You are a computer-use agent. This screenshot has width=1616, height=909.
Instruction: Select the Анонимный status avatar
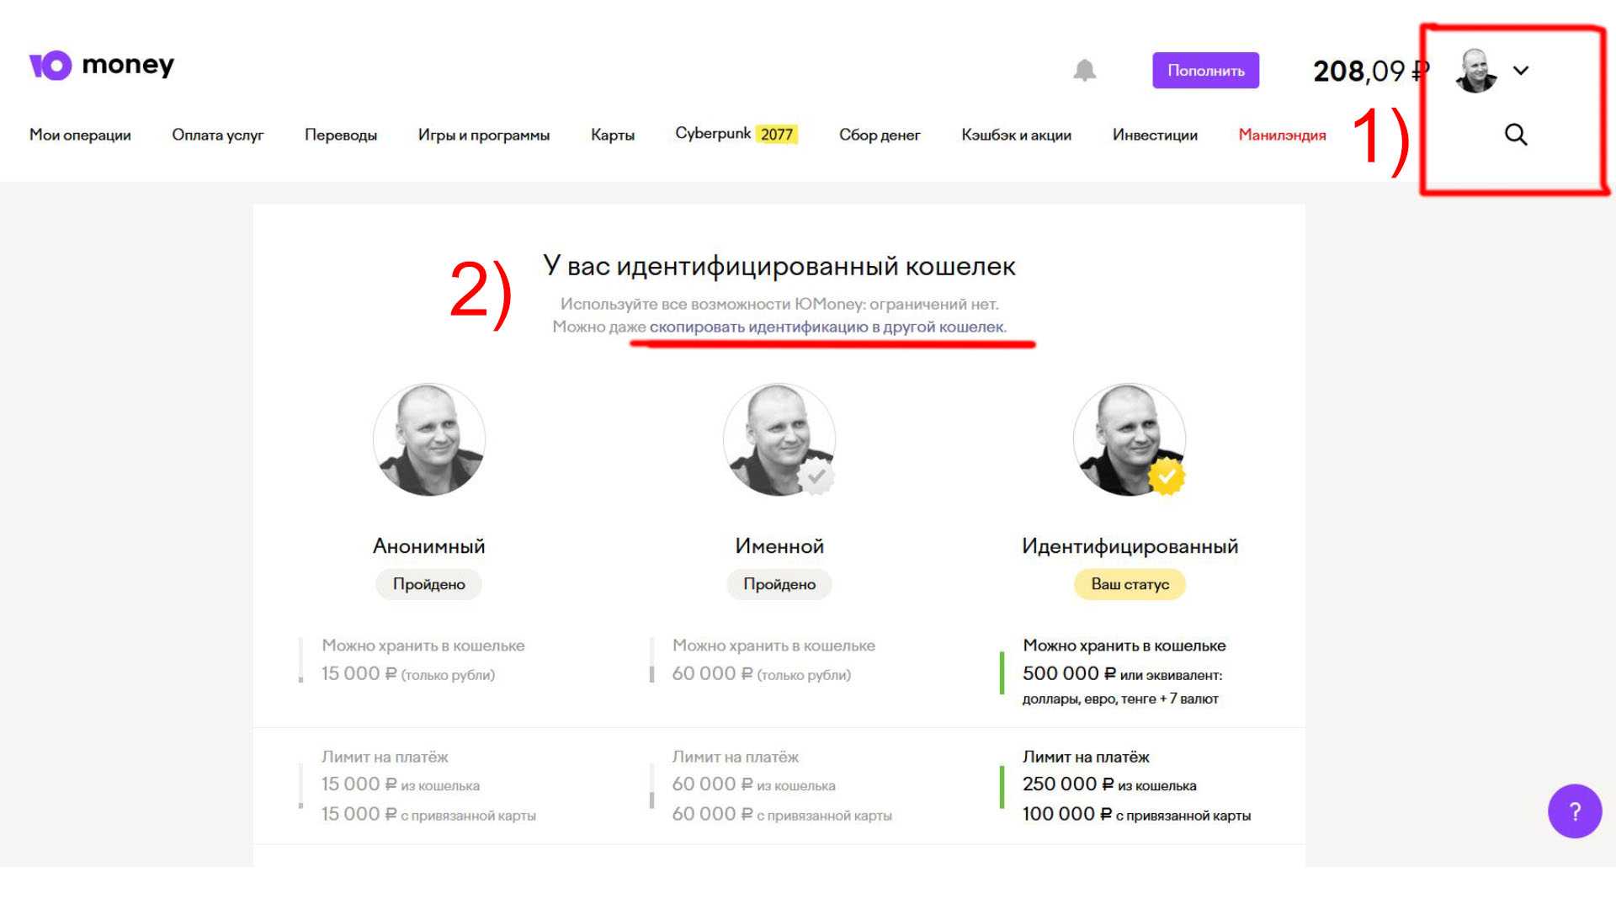(429, 439)
